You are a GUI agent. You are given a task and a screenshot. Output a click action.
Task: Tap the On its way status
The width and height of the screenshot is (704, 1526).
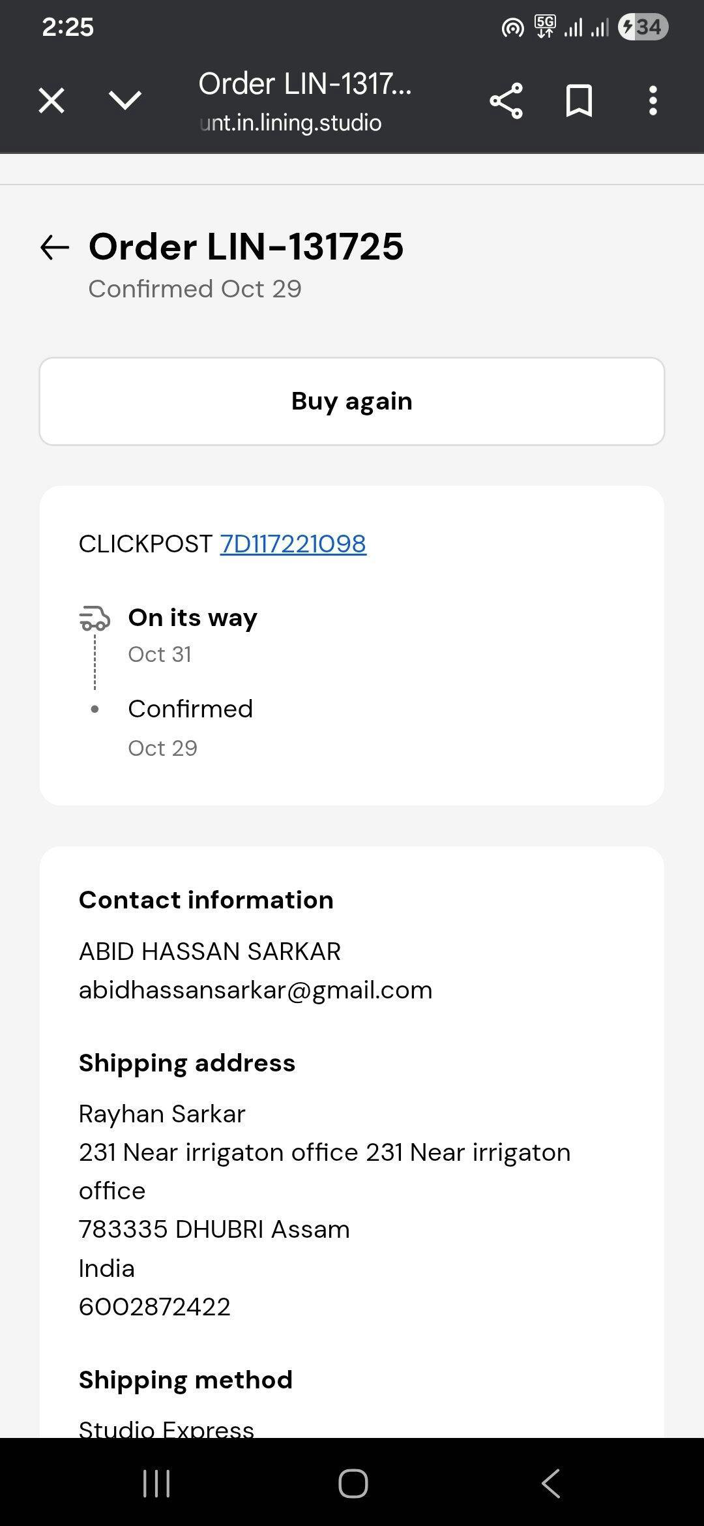click(192, 618)
